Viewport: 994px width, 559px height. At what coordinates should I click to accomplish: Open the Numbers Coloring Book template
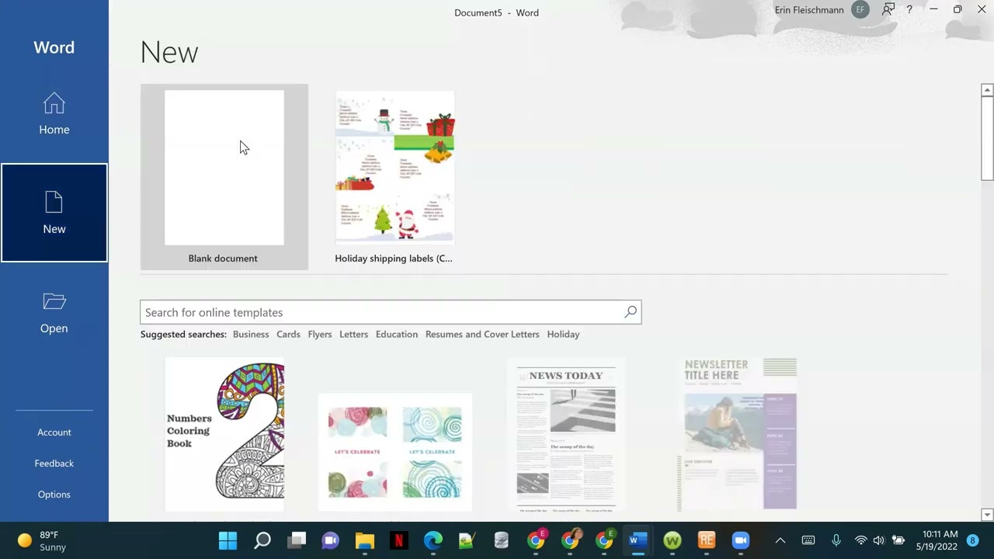224,435
